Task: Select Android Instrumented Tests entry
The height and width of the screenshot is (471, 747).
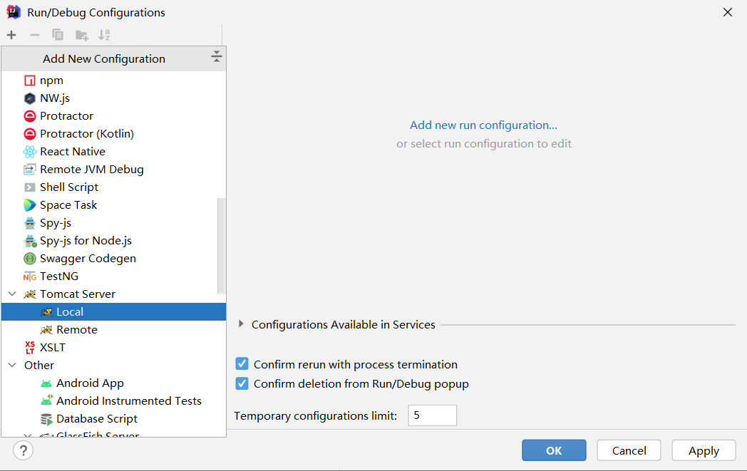Action: 114,401
